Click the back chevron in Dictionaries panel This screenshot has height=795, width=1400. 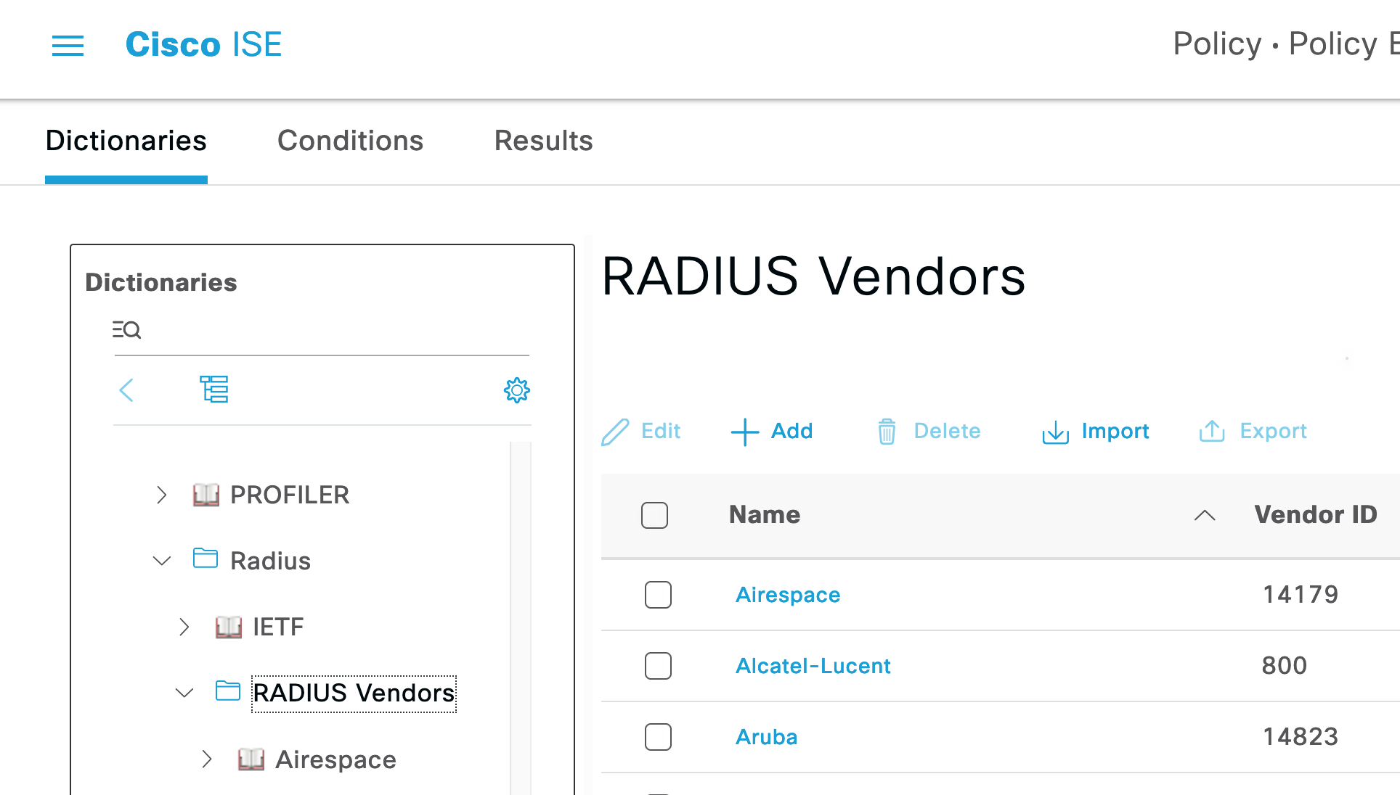(x=126, y=390)
